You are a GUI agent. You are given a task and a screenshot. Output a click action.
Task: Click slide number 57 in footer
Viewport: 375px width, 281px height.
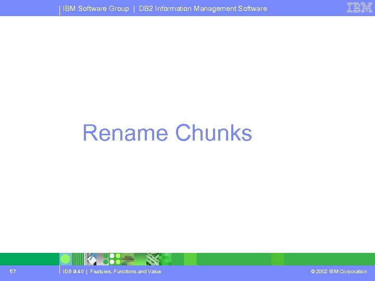click(13, 271)
